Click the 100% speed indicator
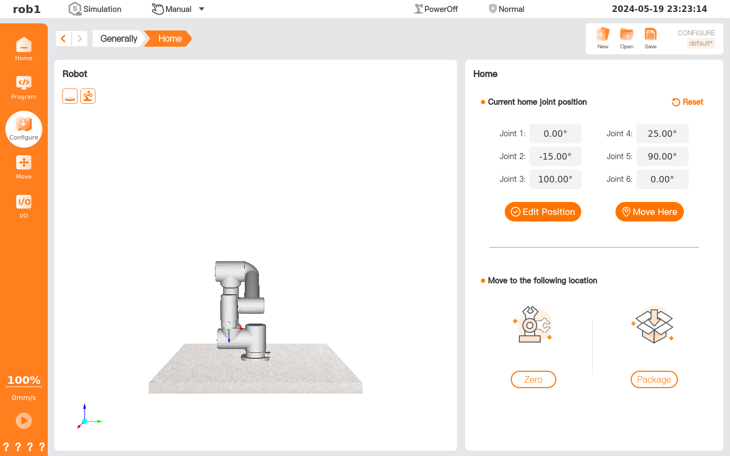Screen dimensions: 730x456 (23, 380)
